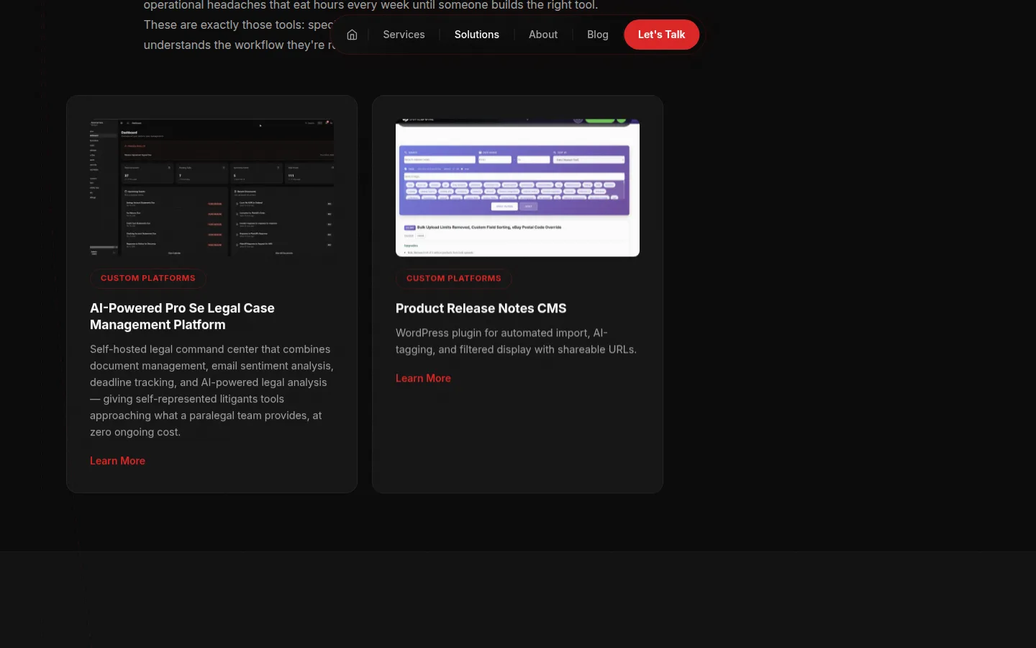1036x648 pixels.
Task: Click the sort icon next to Sort By
Action: point(554,152)
